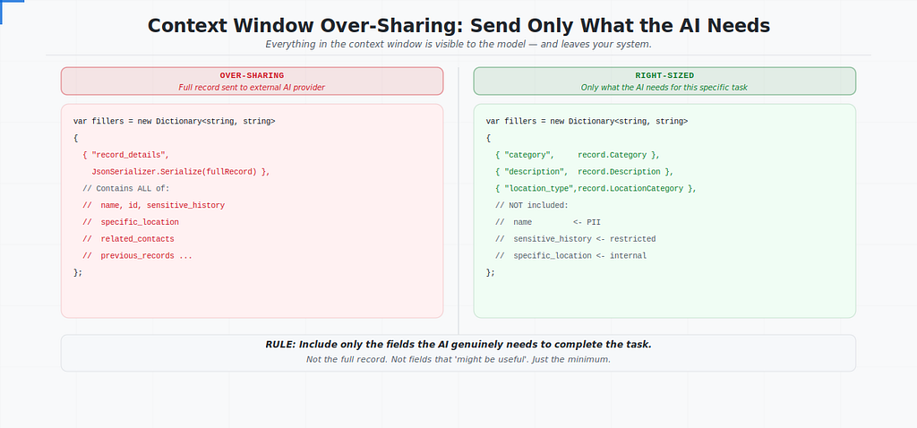Click the related_contacts comment line
Screen dimensions: 917x428
pos(129,239)
